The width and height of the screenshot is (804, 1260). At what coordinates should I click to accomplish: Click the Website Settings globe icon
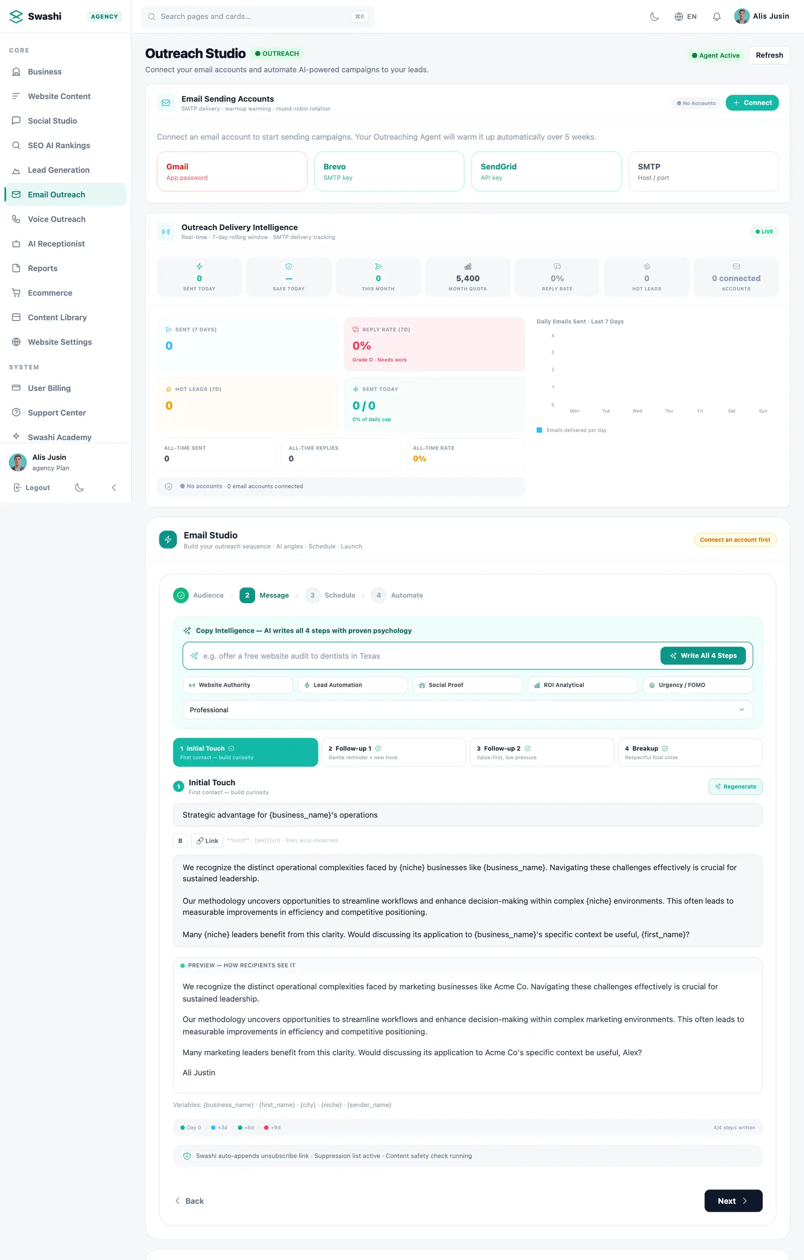[x=16, y=342]
